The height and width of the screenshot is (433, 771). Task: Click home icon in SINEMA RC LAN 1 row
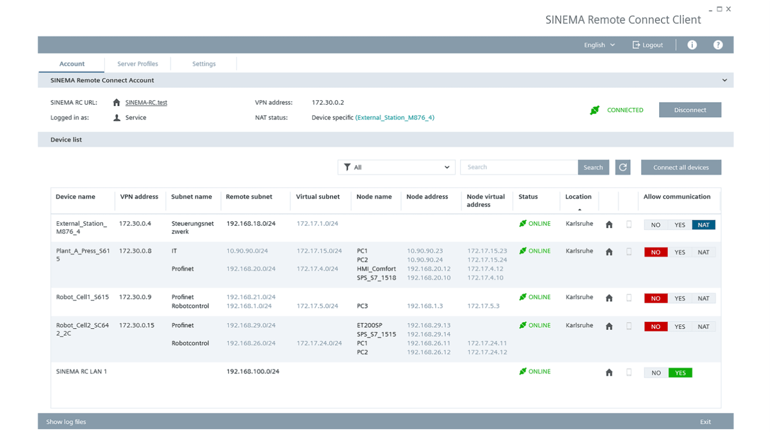pyautogui.click(x=609, y=372)
